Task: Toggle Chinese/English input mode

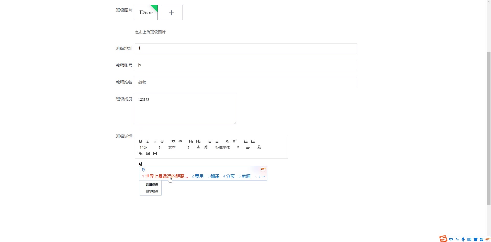Action: (451, 239)
